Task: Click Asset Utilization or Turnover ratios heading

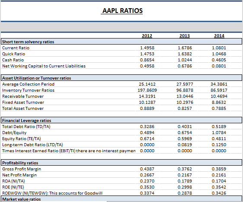Action: (x=37, y=78)
